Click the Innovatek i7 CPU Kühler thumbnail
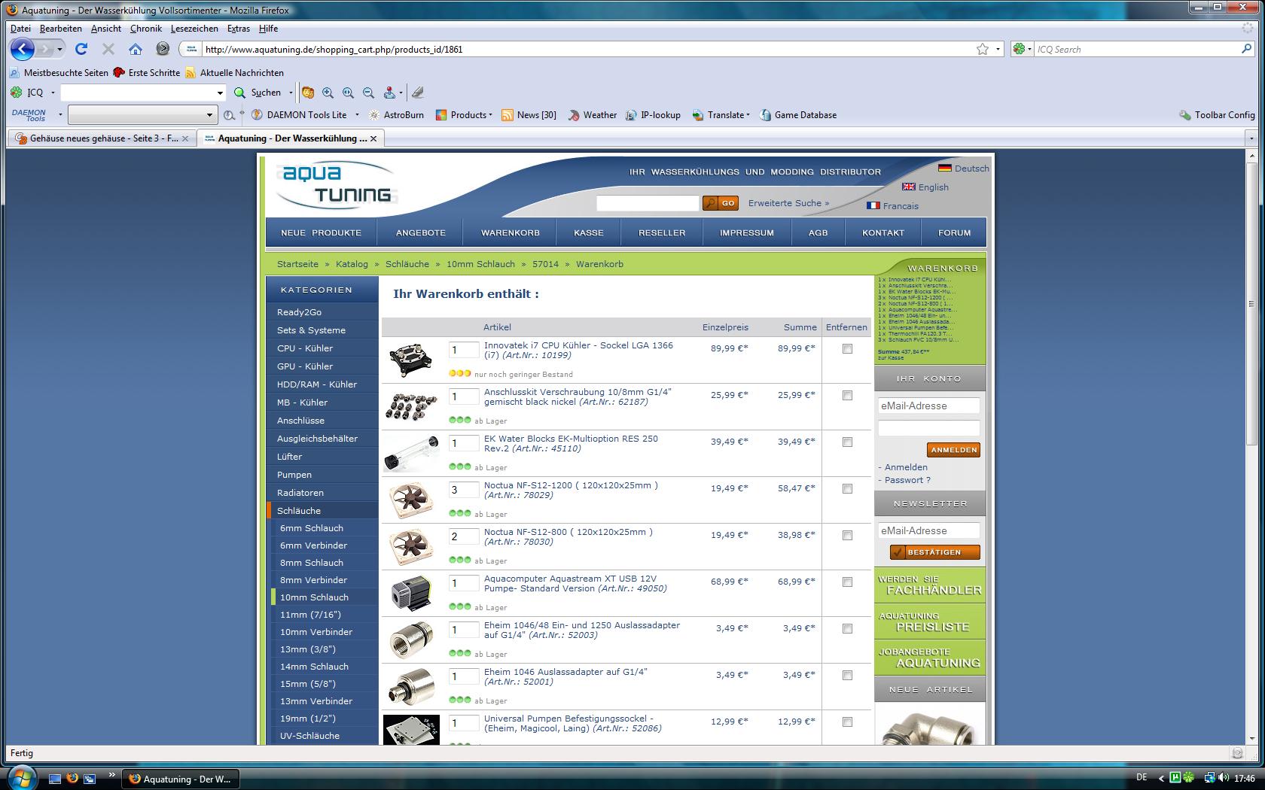 coord(410,360)
